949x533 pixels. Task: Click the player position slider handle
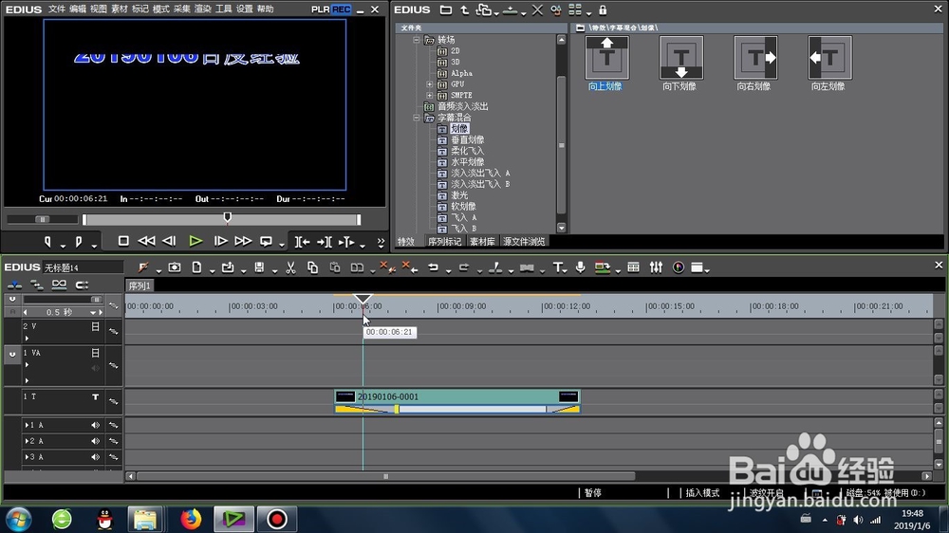[228, 217]
